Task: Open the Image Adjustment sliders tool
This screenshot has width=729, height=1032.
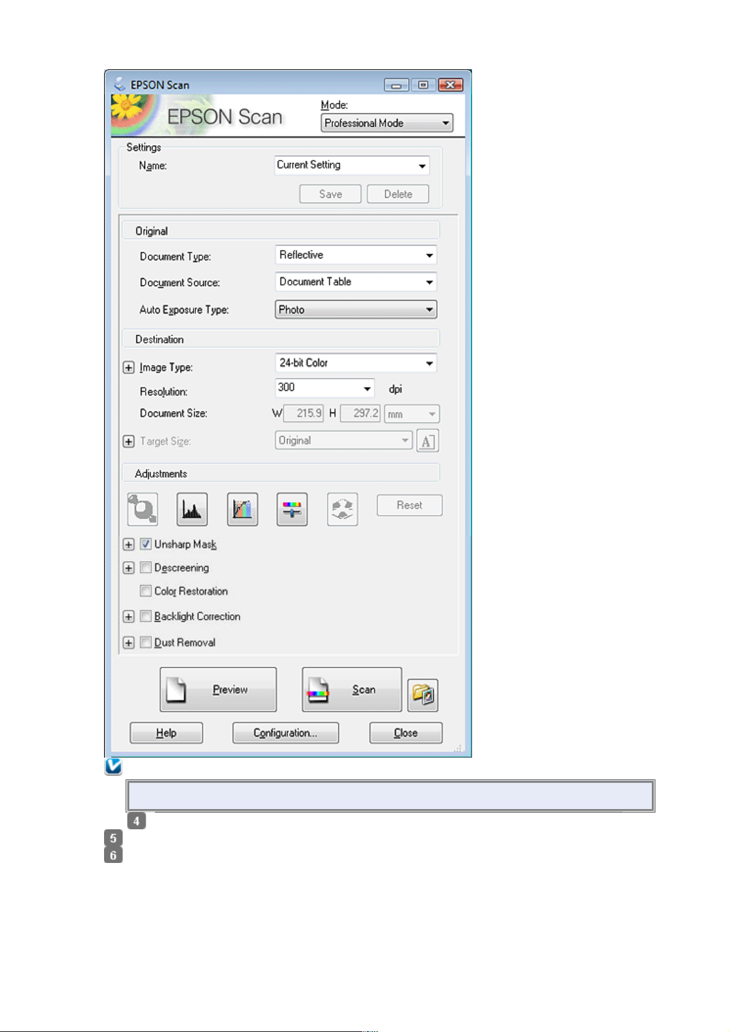Action: 292,509
